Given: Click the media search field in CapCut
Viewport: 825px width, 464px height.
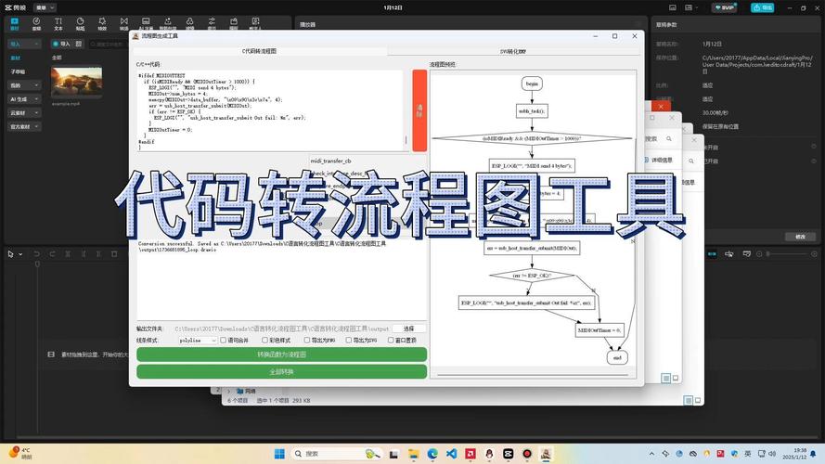Looking at the screenshot, I should pos(108,45).
